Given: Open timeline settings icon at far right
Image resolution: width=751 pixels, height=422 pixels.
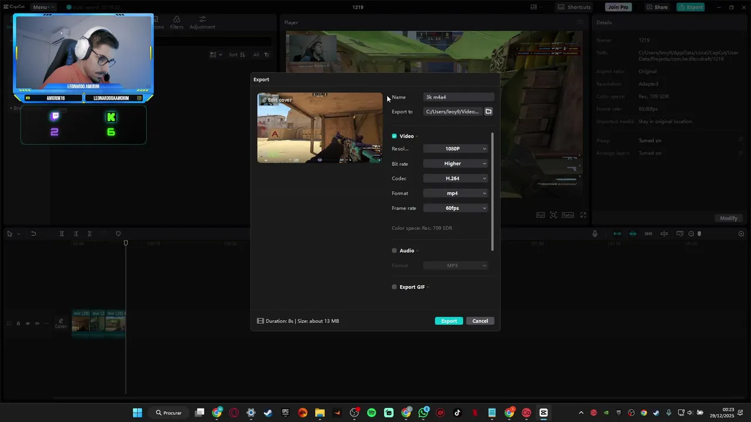Looking at the screenshot, I should 741,234.
